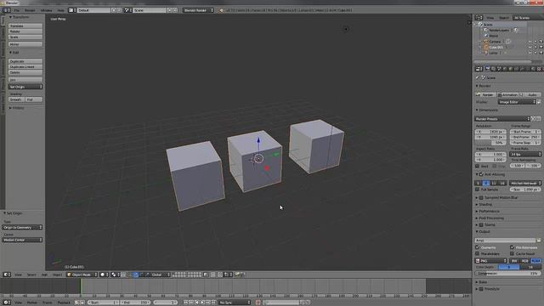Click the Render image button

pos(485,94)
